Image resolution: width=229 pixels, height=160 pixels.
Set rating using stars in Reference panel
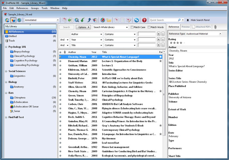(x=176, y=43)
